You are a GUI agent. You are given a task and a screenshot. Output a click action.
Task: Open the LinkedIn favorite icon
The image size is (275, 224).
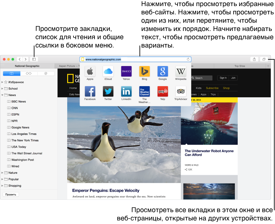tap(126, 92)
